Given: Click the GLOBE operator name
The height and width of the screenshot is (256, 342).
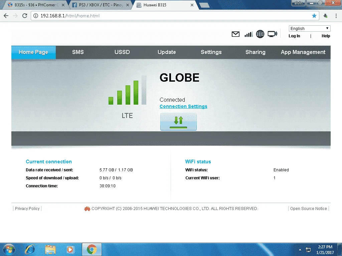Looking at the screenshot, I should [179, 77].
